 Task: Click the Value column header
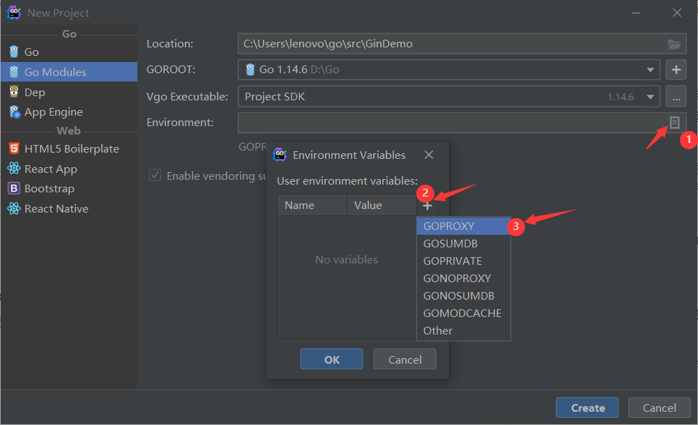[381, 205]
